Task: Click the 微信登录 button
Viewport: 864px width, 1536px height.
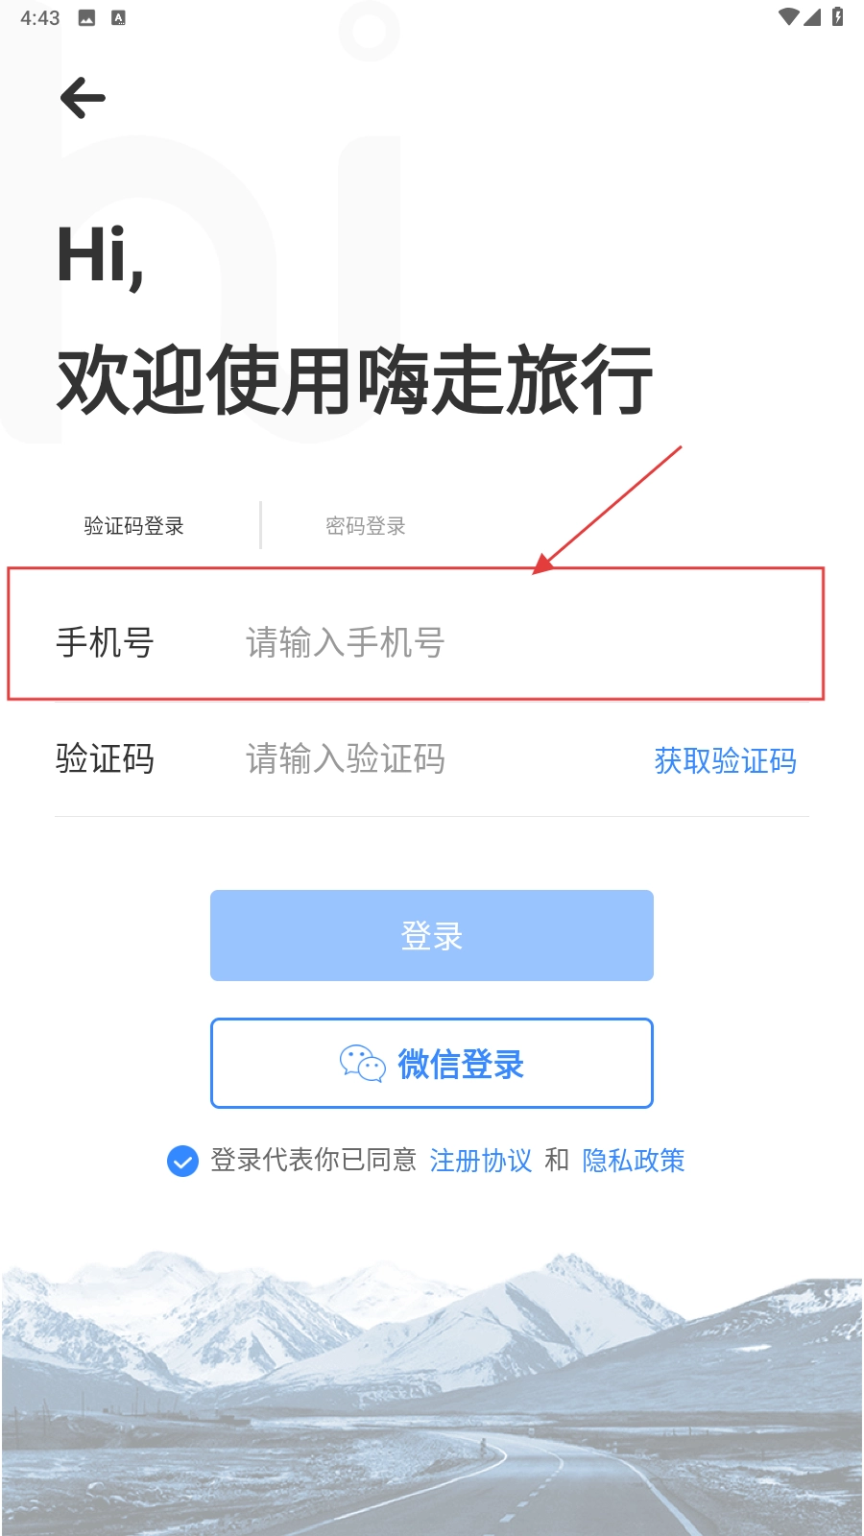Action: (432, 1064)
